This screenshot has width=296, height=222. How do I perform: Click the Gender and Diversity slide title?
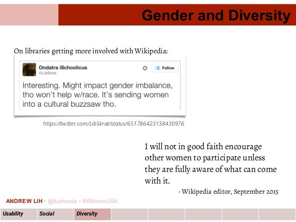pos(216,15)
